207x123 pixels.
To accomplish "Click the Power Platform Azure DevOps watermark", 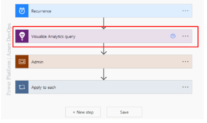I will [9, 59].
